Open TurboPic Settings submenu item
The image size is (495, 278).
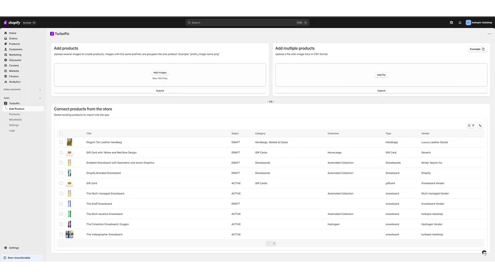pyautogui.click(x=14, y=125)
